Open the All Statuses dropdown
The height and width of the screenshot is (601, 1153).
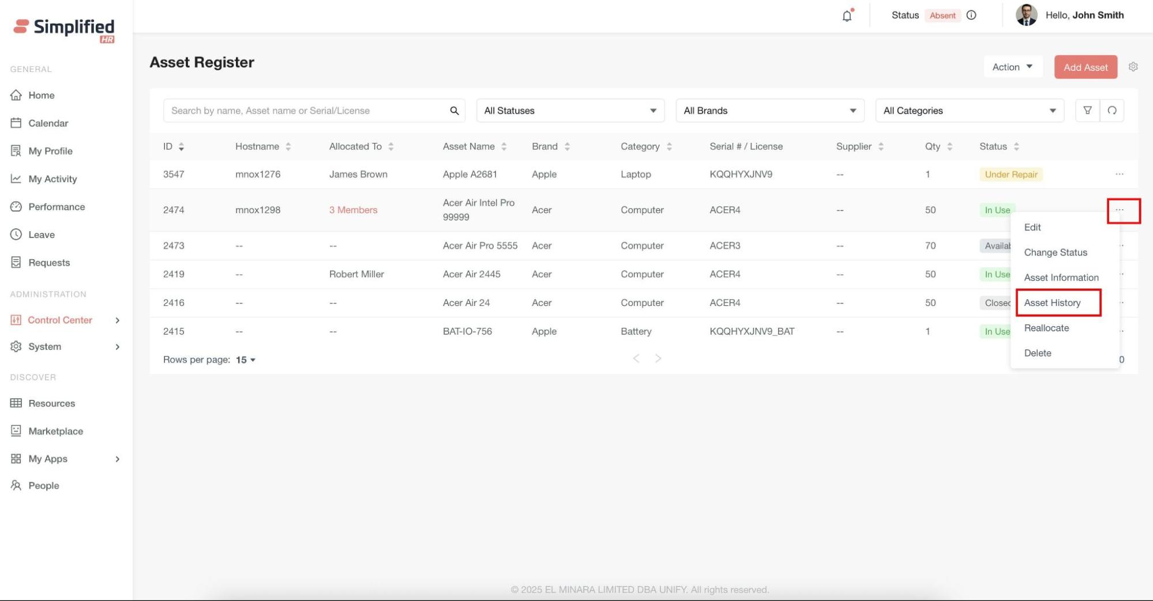tap(570, 111)
